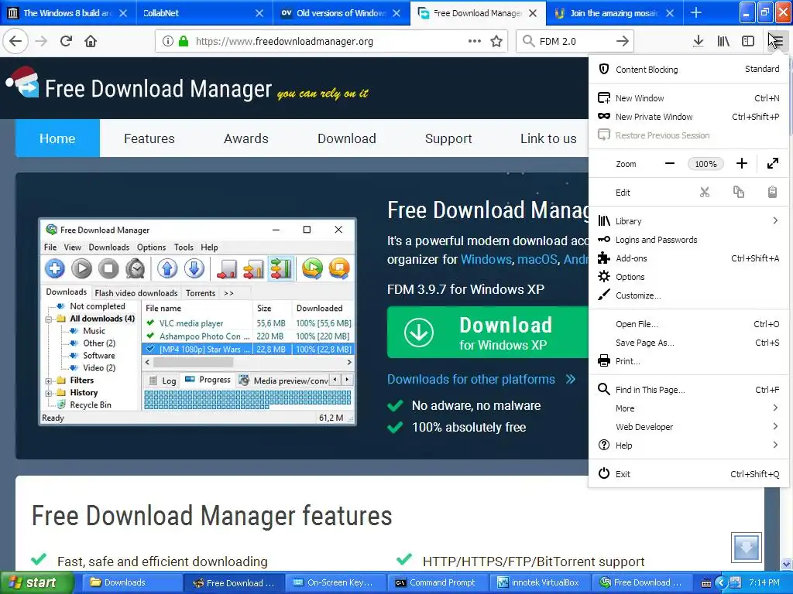Zoom in with the plus button
Screen dimensions: 793x594
[741, 164]
